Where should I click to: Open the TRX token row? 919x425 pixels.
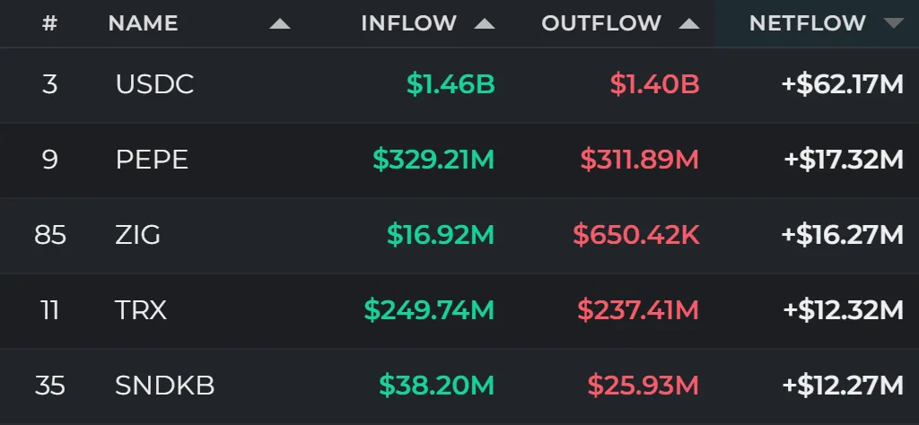coord(459,310)
